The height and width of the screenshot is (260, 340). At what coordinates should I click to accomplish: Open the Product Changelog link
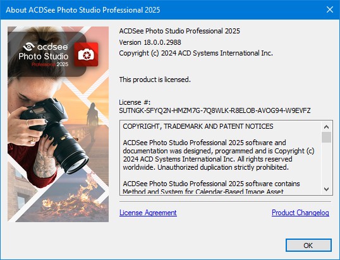tap(300, 213)
